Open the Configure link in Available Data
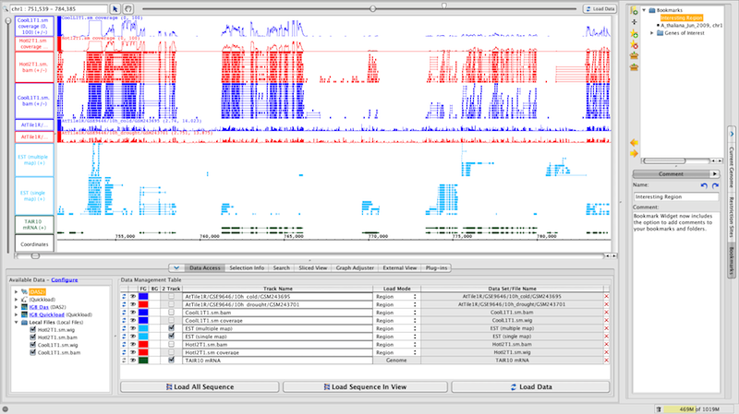Viewport: 739px width, 414px height. (x=65, y=278)
